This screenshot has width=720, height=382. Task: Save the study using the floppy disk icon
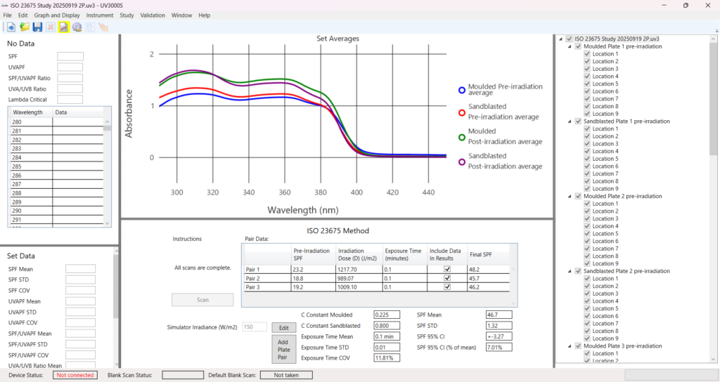(x=37, y=27)
